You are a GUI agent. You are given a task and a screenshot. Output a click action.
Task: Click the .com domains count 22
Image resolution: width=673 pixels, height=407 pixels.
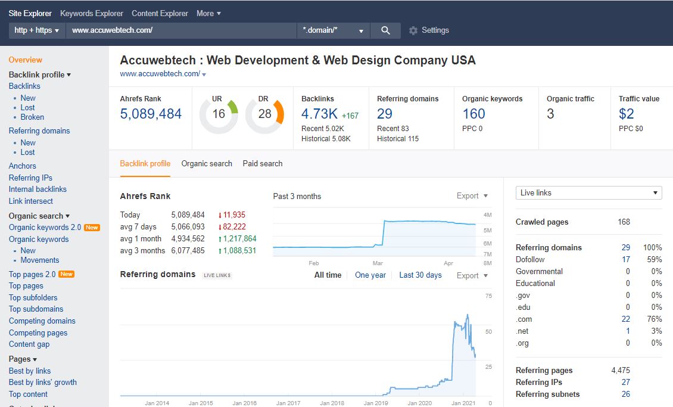[626, 319]
